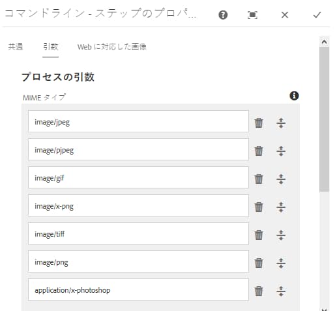Click the MIME タイプ label
Viewport: 335px width, 311px height.
tap(44, 97)
